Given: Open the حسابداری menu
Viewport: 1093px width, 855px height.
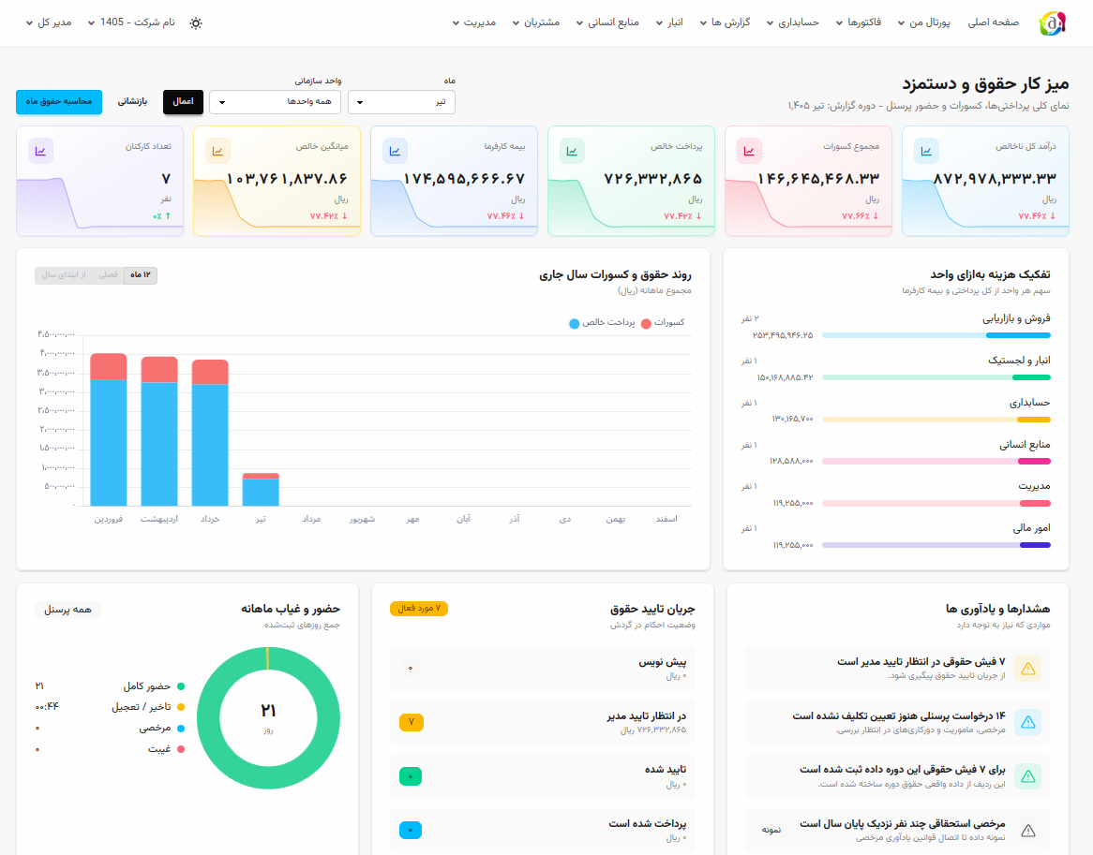Looking at the screenshot, I should [792, 22].
